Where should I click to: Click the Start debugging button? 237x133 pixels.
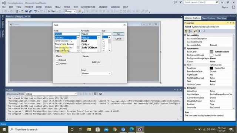pos(52,11)
